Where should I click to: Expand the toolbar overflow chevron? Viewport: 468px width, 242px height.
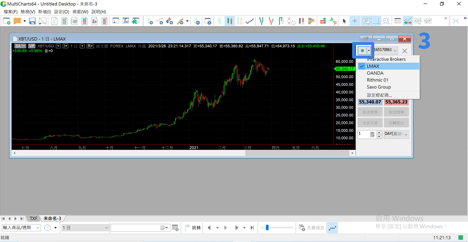[445, 19]
